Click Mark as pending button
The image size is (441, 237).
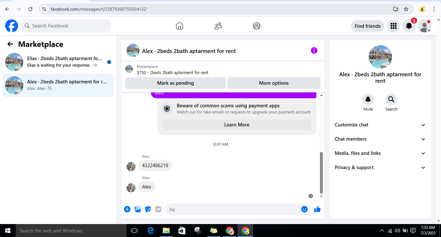pos(176,83)
